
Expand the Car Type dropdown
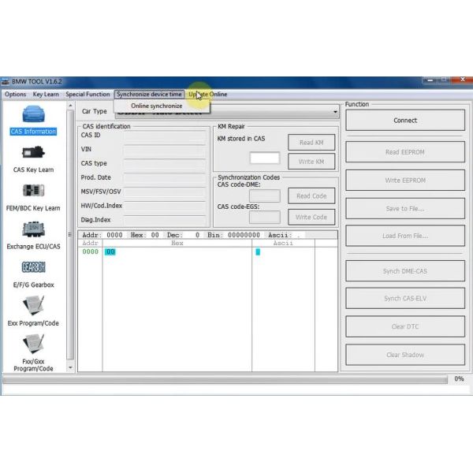coord(335,112)
